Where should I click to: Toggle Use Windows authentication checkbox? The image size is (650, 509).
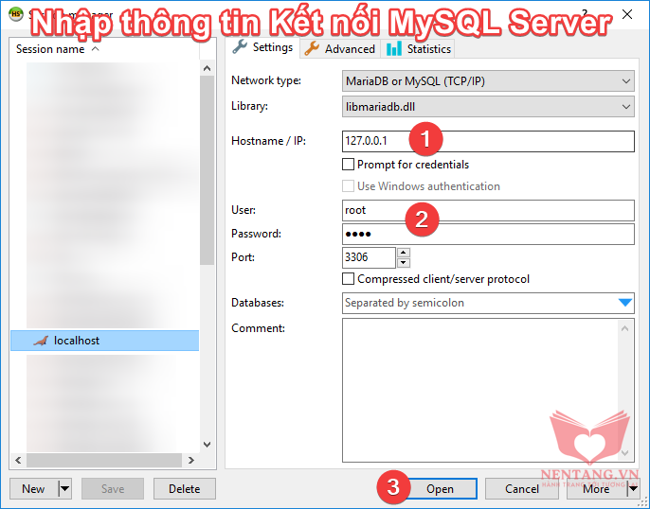[349, 186]
